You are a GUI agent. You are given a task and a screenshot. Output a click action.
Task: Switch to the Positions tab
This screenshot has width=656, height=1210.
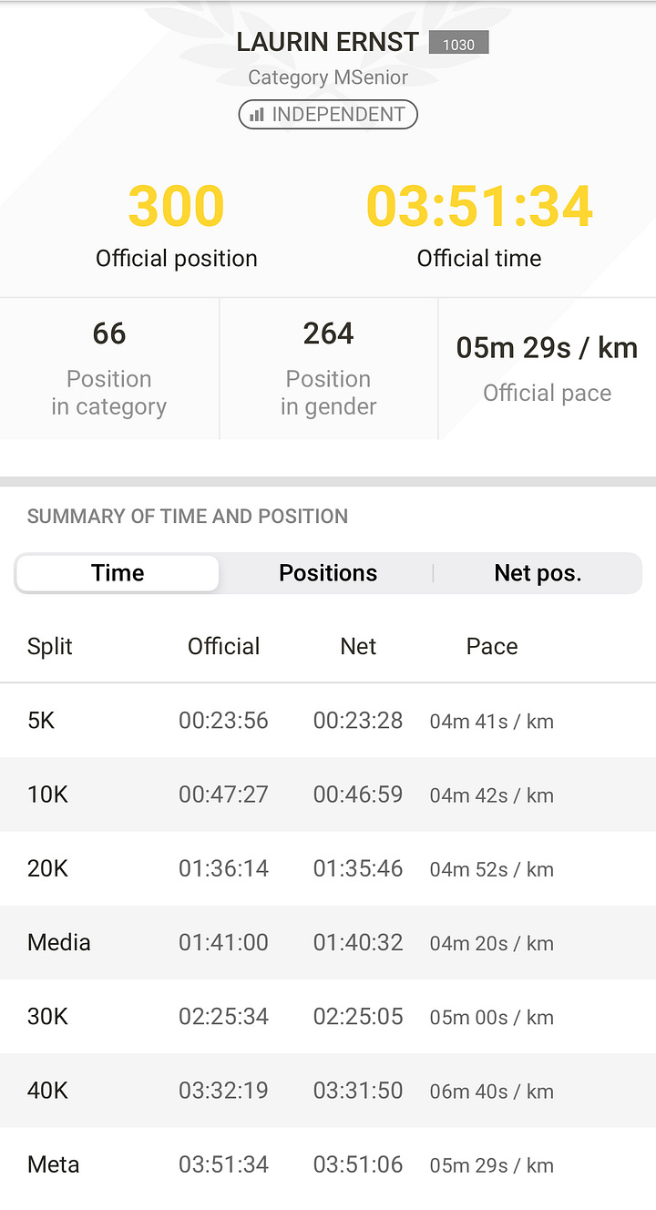coord(328,573)
